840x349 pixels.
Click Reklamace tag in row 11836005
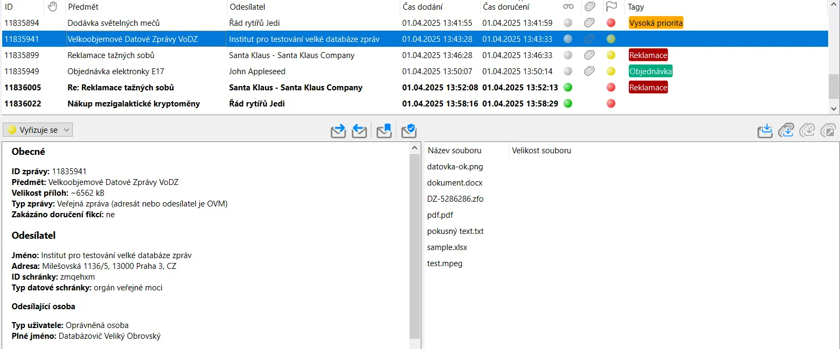(x=648, y=88)
